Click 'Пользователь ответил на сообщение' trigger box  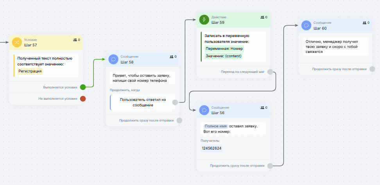tap(143, 102)
